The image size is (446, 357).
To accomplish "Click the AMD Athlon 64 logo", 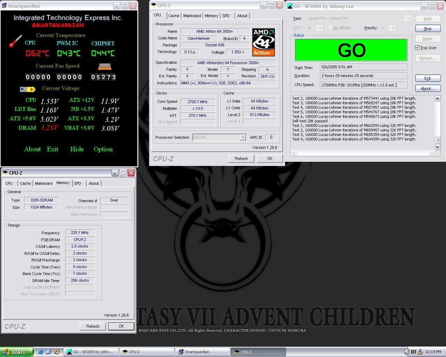I will 263,42.
